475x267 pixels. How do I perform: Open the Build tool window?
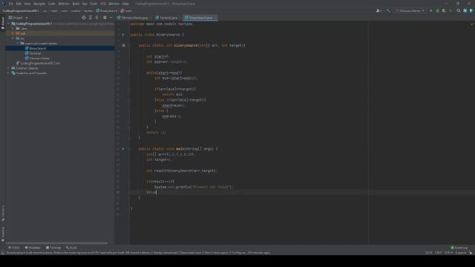tap(71, 248)
